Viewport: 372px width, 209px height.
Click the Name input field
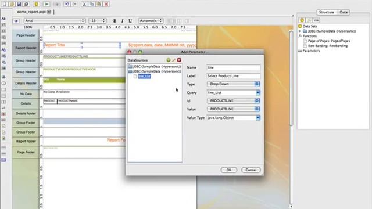[x=234, y=67]
